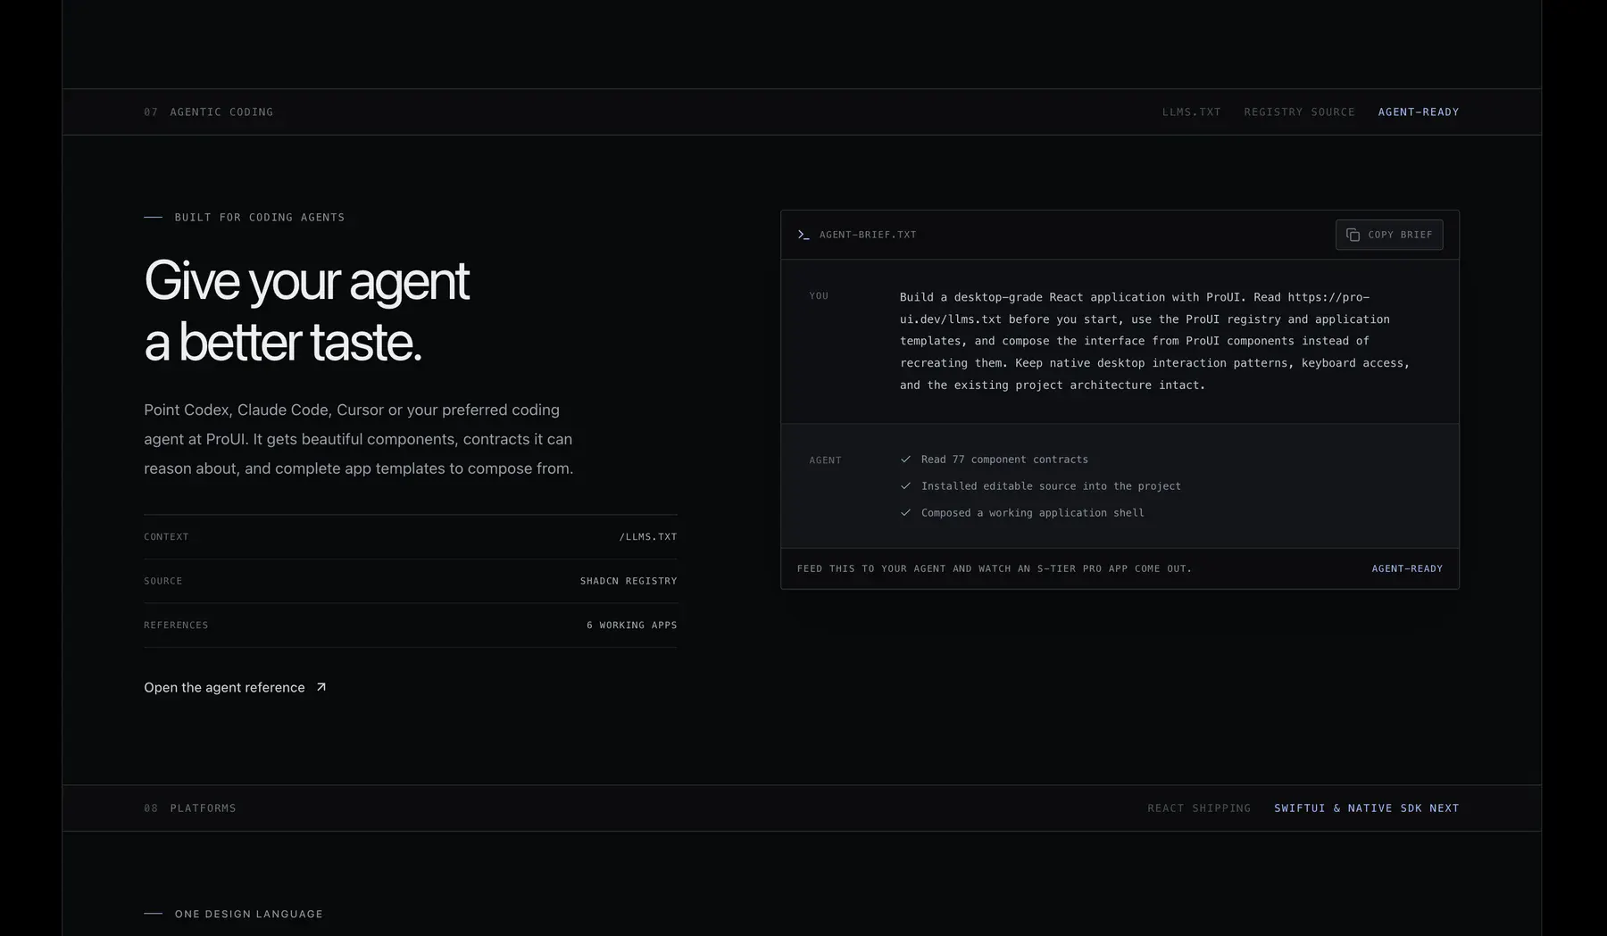Click the SOURCE row label
The height and width of the screenshot is (936, 1607).
[163, 581]
